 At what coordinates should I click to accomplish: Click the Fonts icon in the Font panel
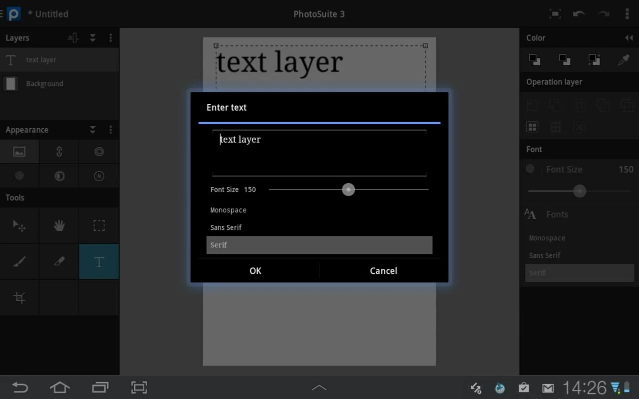tap(530, 214)
